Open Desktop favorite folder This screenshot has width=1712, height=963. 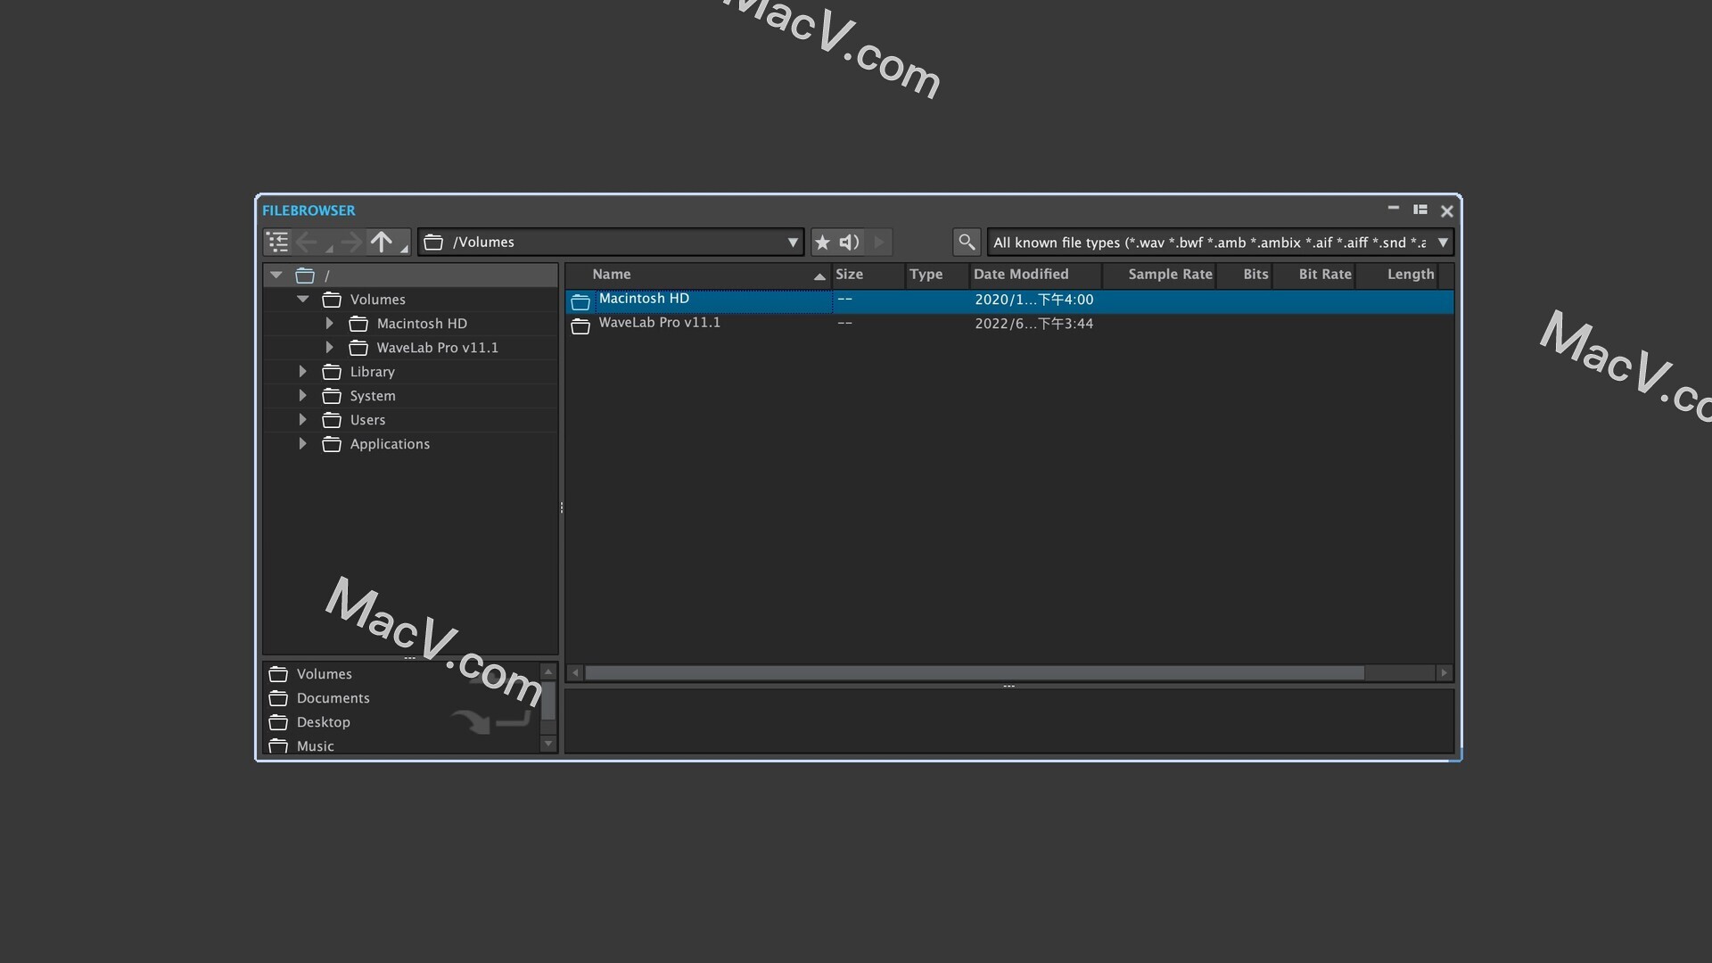coord(323,722)
